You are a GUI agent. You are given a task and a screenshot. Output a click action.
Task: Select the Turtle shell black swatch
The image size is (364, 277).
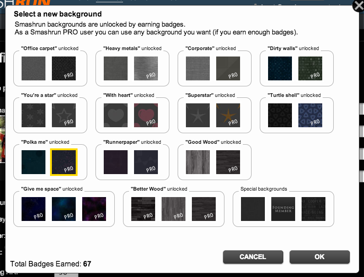(280, 115)
